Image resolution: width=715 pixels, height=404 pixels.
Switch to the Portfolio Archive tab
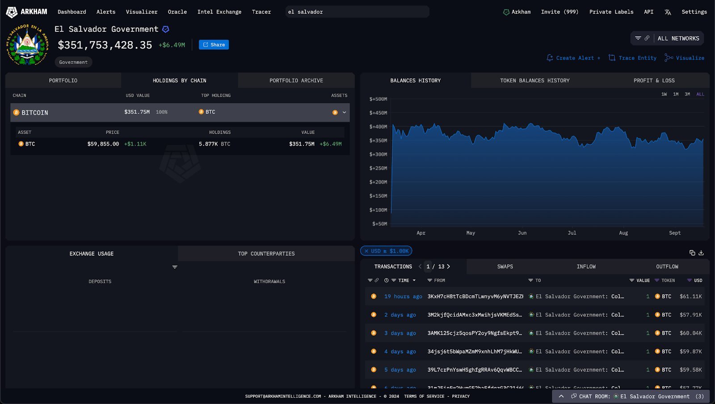tap(296, 80)
